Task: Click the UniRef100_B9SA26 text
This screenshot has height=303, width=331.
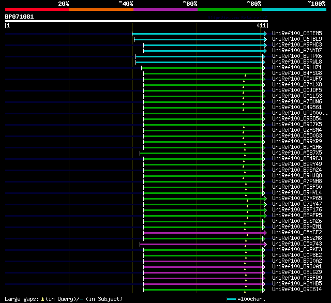Action: [x=297, y=221]
